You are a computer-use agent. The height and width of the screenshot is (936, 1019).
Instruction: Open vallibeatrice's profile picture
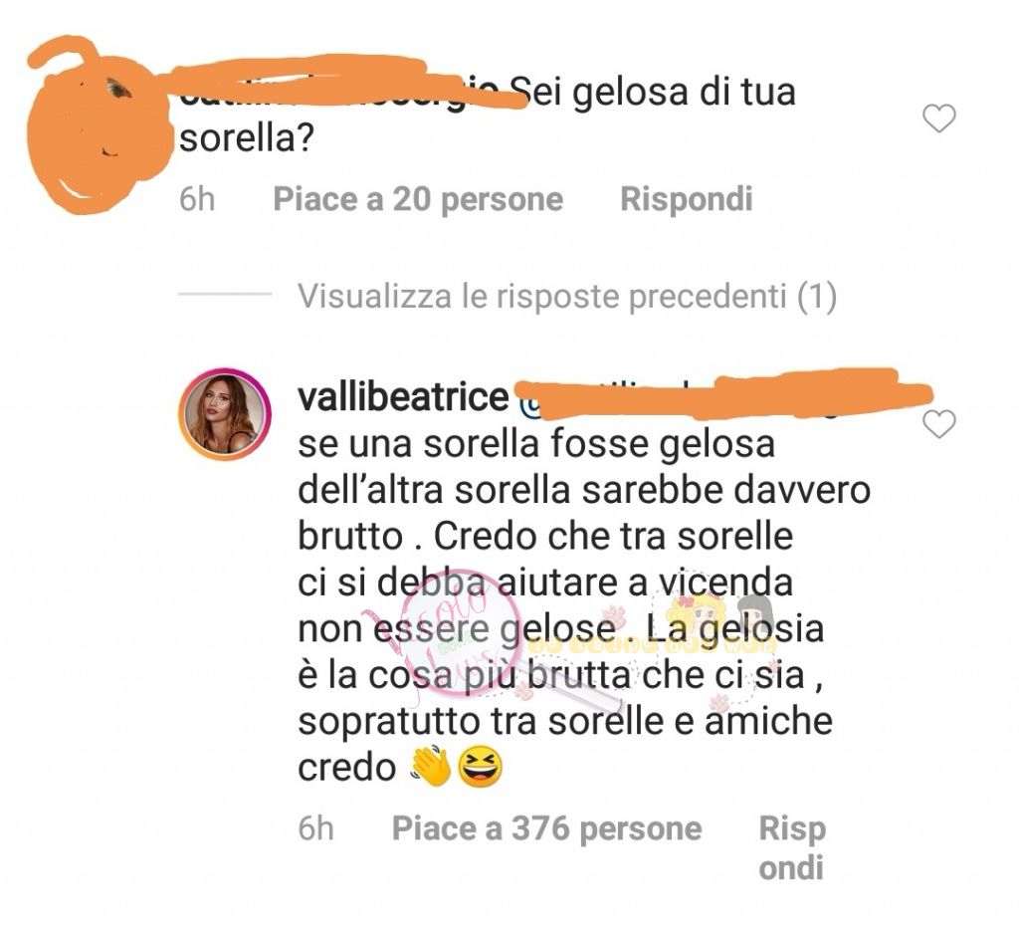(x=225, y=414)
